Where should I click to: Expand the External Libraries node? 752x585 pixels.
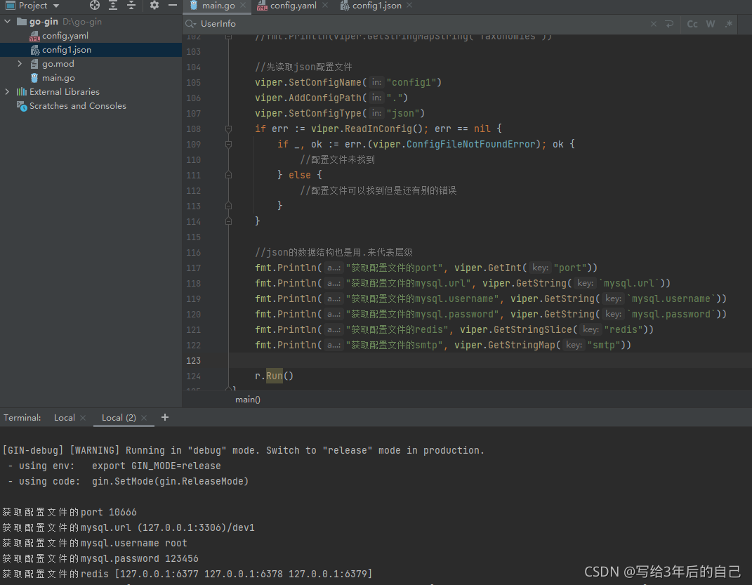tap(6, 91)
